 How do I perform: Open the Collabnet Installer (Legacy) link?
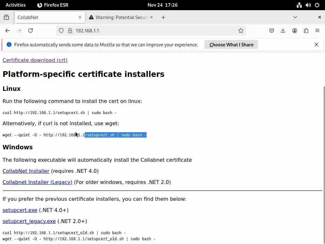coord(37,182)
